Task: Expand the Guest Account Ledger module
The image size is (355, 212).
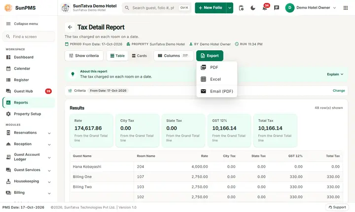Action: click(x=29, y=157)
